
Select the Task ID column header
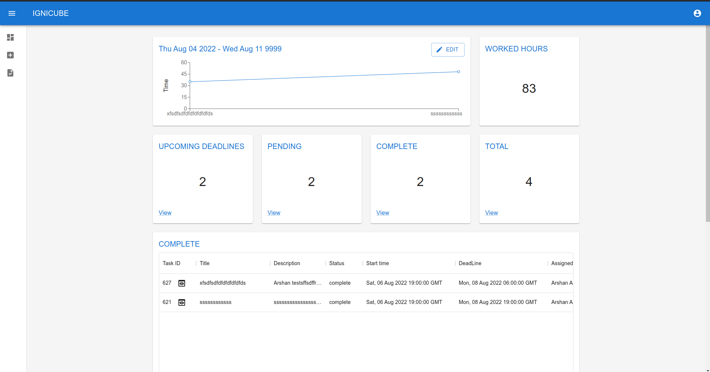coord(171,263)
